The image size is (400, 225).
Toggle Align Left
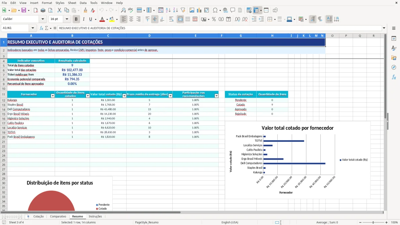pyautogui.click(x=124, y=19)
